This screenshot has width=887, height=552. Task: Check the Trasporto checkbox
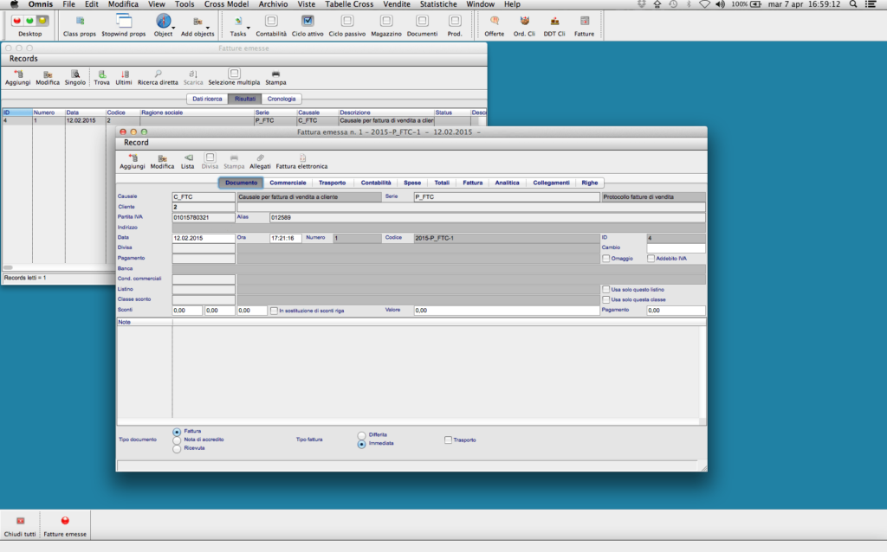(x=448, y=440)
